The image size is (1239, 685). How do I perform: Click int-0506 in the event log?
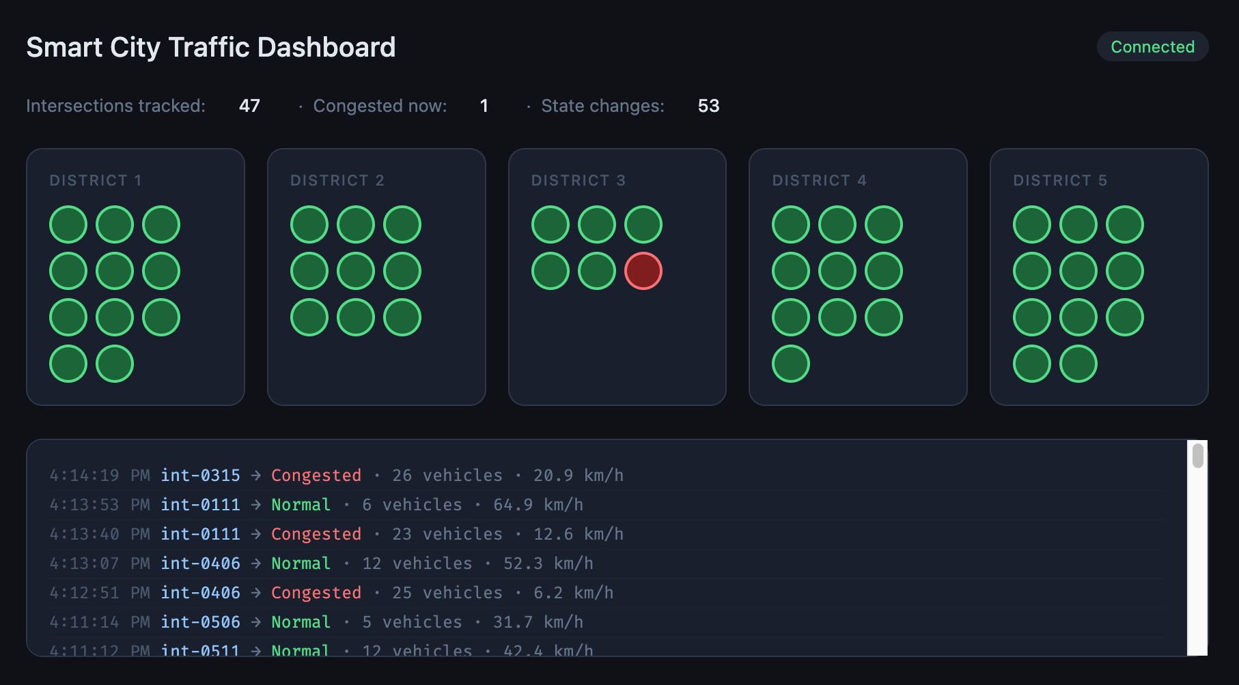coord(200,622)
